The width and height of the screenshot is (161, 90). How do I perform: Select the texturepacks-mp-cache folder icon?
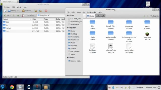click(x=129, y=33)
